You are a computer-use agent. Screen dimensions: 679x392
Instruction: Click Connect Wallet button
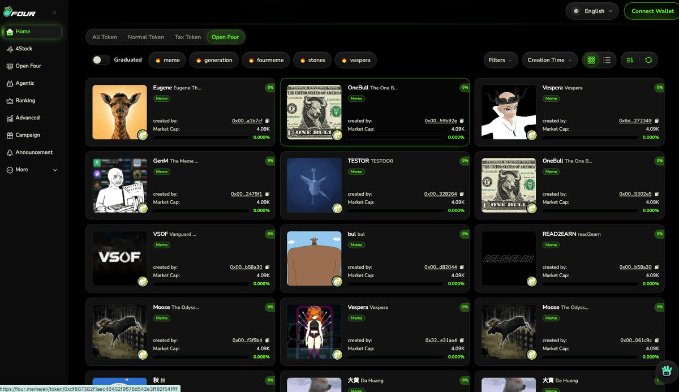click(652, 11)
